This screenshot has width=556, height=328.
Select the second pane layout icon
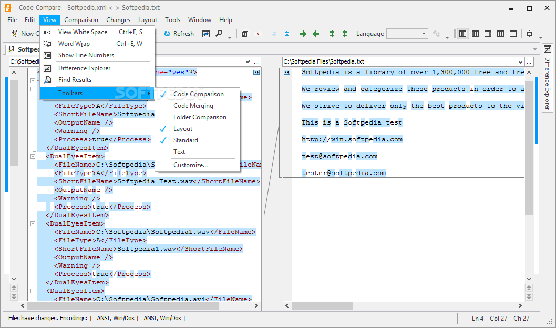pos(476,34)
